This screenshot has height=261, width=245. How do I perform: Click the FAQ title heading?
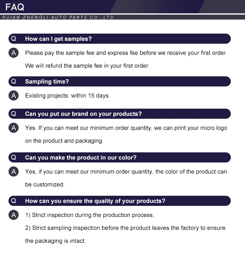point(15,7)
